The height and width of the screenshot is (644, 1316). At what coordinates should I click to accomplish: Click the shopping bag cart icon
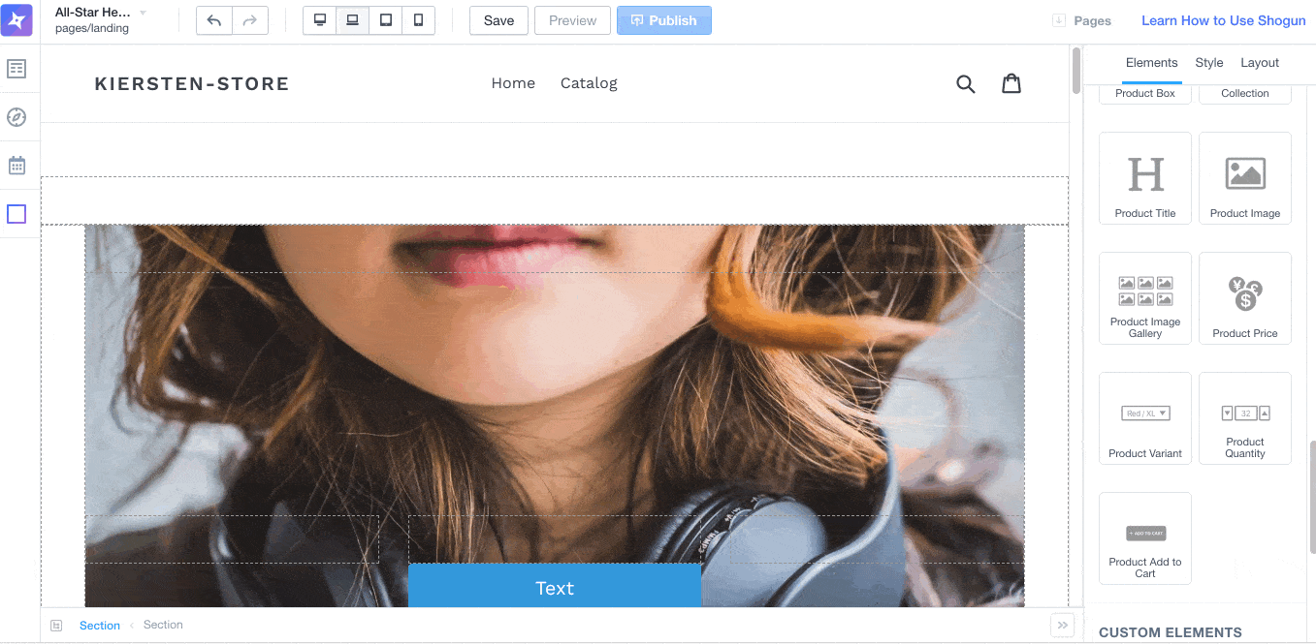(x=1011, y=84)
